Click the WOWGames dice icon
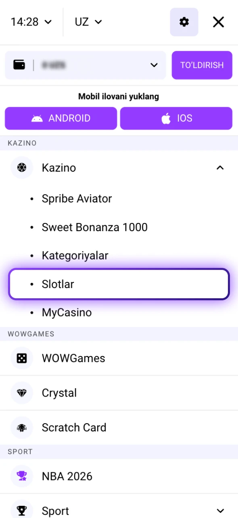The width and height of the screenshot is (238, 518). coord(21,358)
